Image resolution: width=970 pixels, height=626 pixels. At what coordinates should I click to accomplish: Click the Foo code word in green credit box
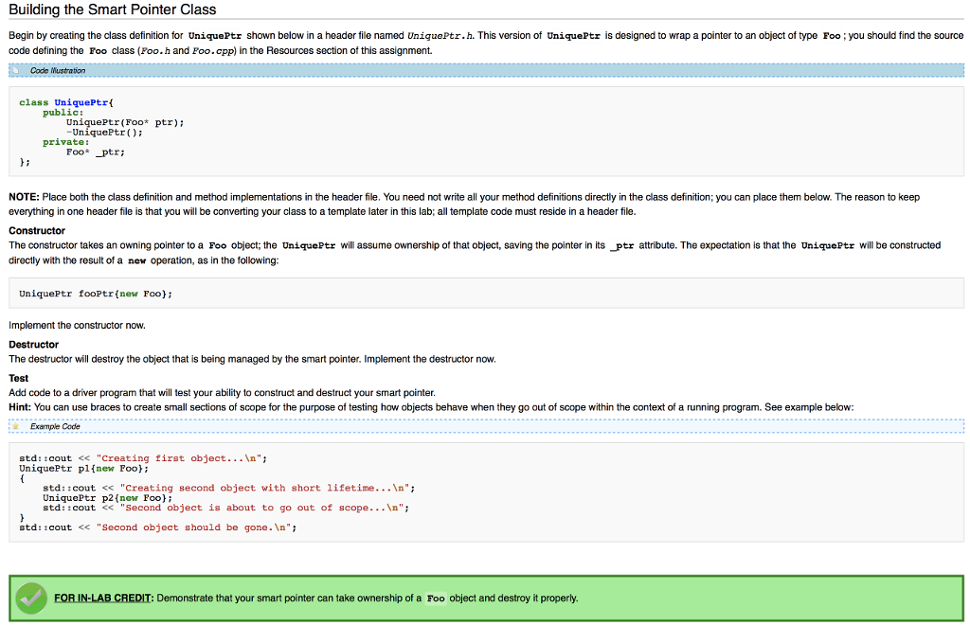[436, 599]
